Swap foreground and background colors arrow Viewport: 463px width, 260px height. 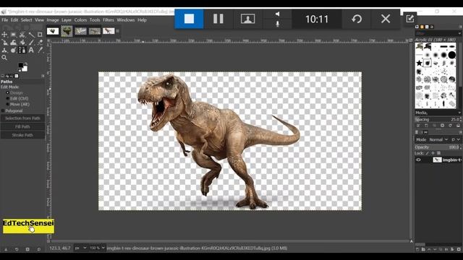(x=26, y=64)
